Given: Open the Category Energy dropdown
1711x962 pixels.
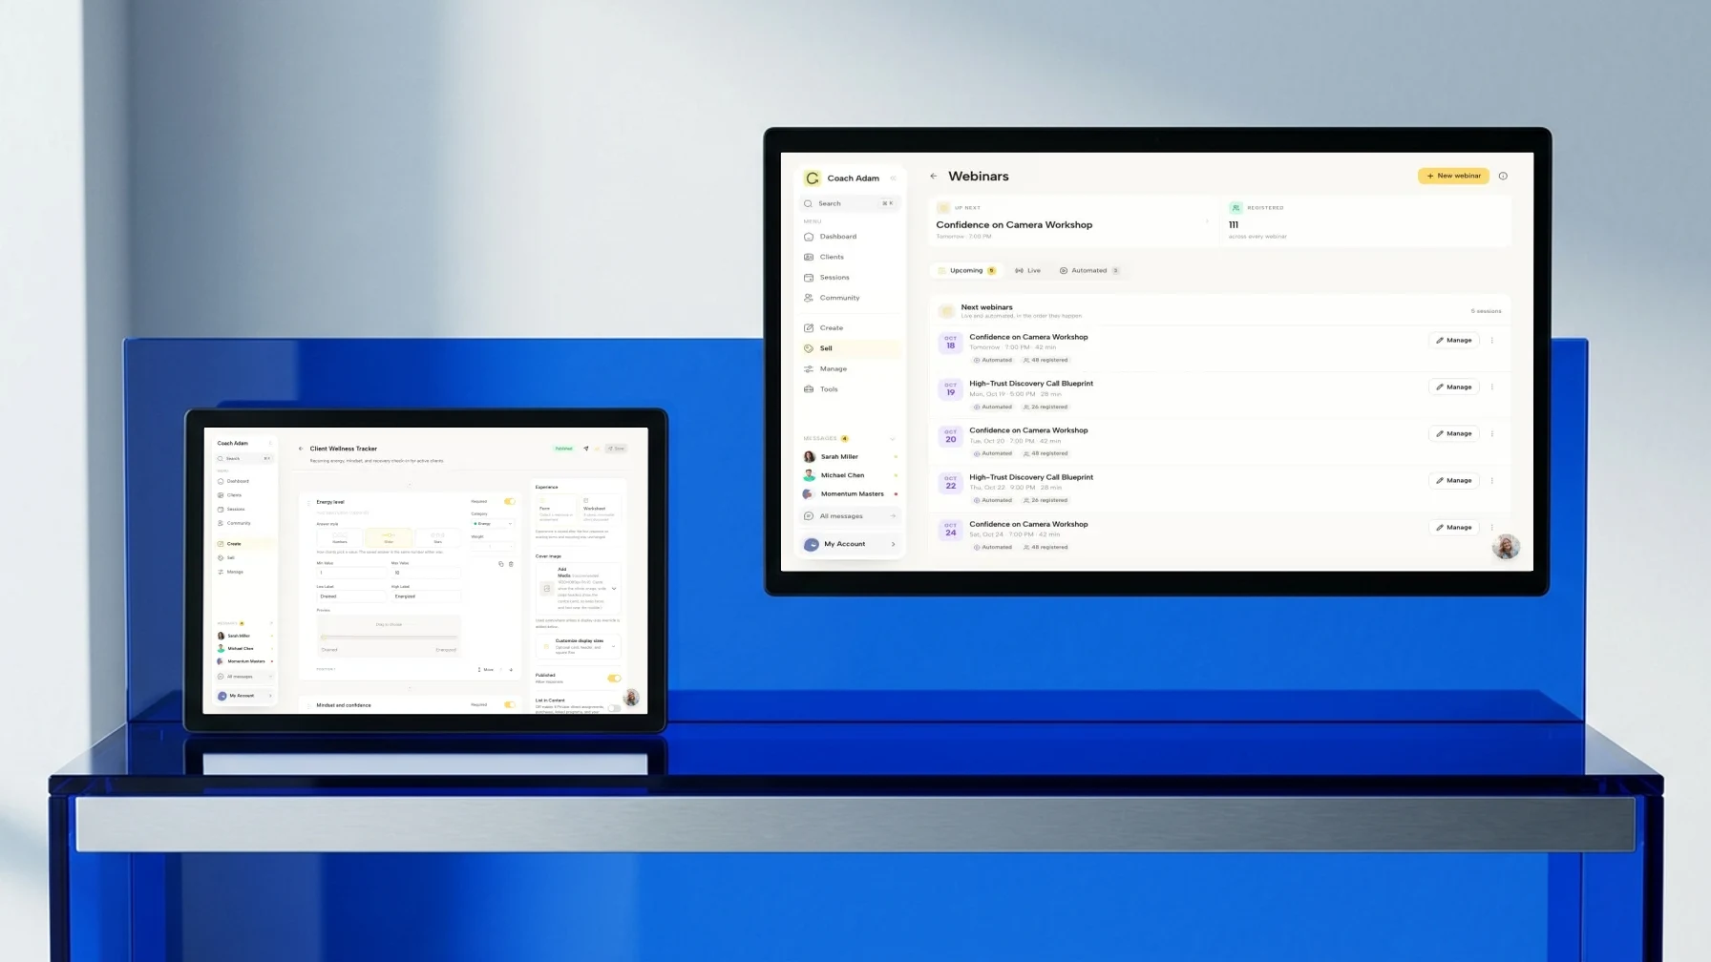Looking at the screenshot, I should [493, 524].
